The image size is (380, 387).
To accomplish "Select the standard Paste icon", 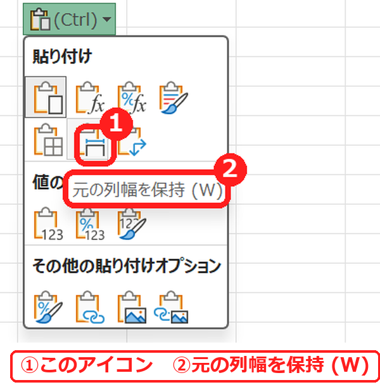I will 46,97.
